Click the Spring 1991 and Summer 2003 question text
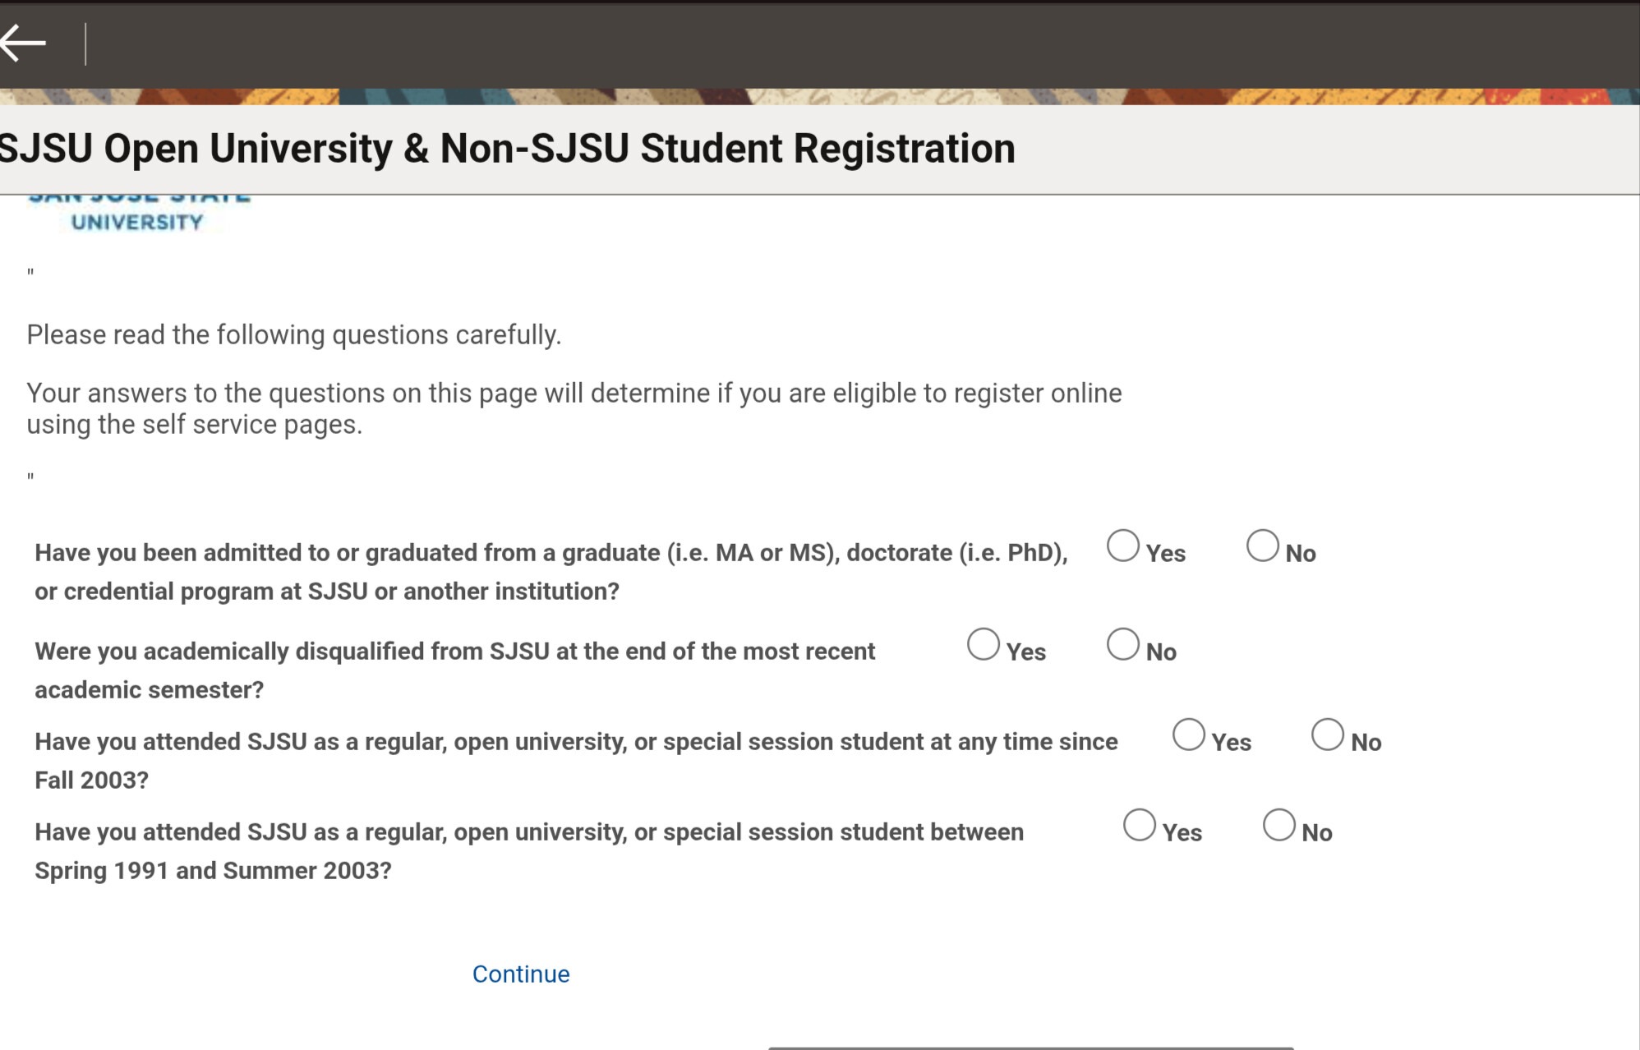The height and width of the screenshot is (1050, 1640). 528,850
